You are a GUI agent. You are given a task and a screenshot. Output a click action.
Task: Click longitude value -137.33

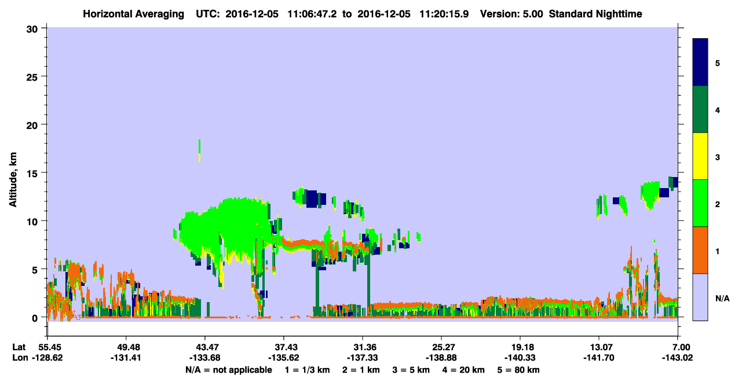coord(363,358)
